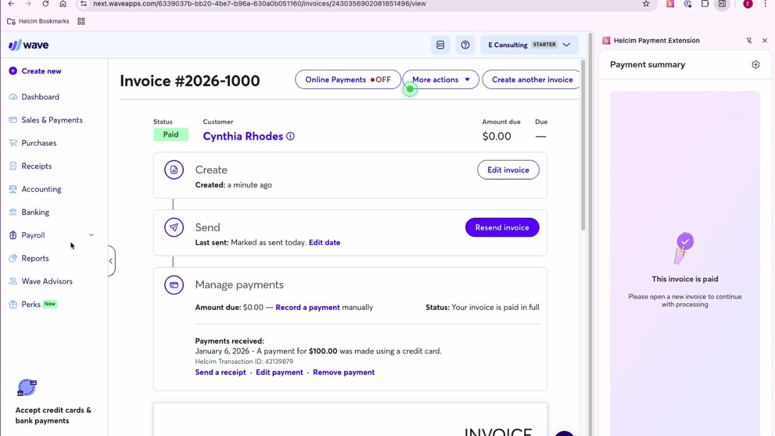Pin the Helcim Payment Extension panel
The width and height of the screenshot is (775, 436).
point(749,41)
